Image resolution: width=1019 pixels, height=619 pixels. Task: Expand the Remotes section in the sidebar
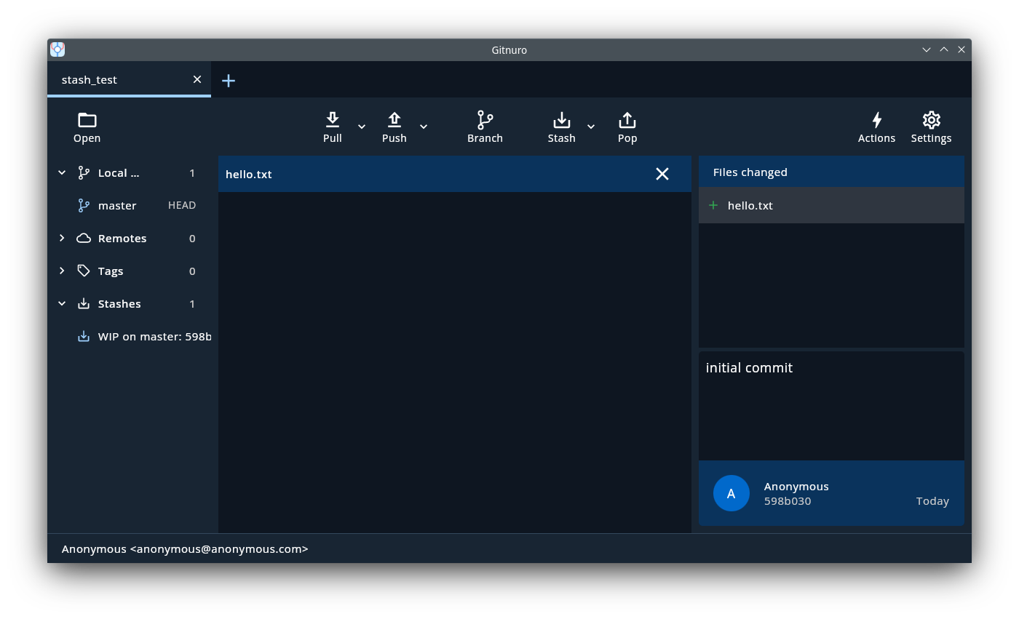coord(62,238)
